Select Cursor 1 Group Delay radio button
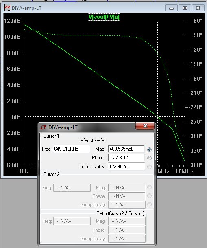This screenshot has height=248, width=207. (149, 167)
